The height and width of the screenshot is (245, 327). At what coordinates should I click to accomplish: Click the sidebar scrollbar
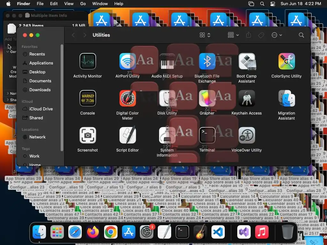point(62,98)
